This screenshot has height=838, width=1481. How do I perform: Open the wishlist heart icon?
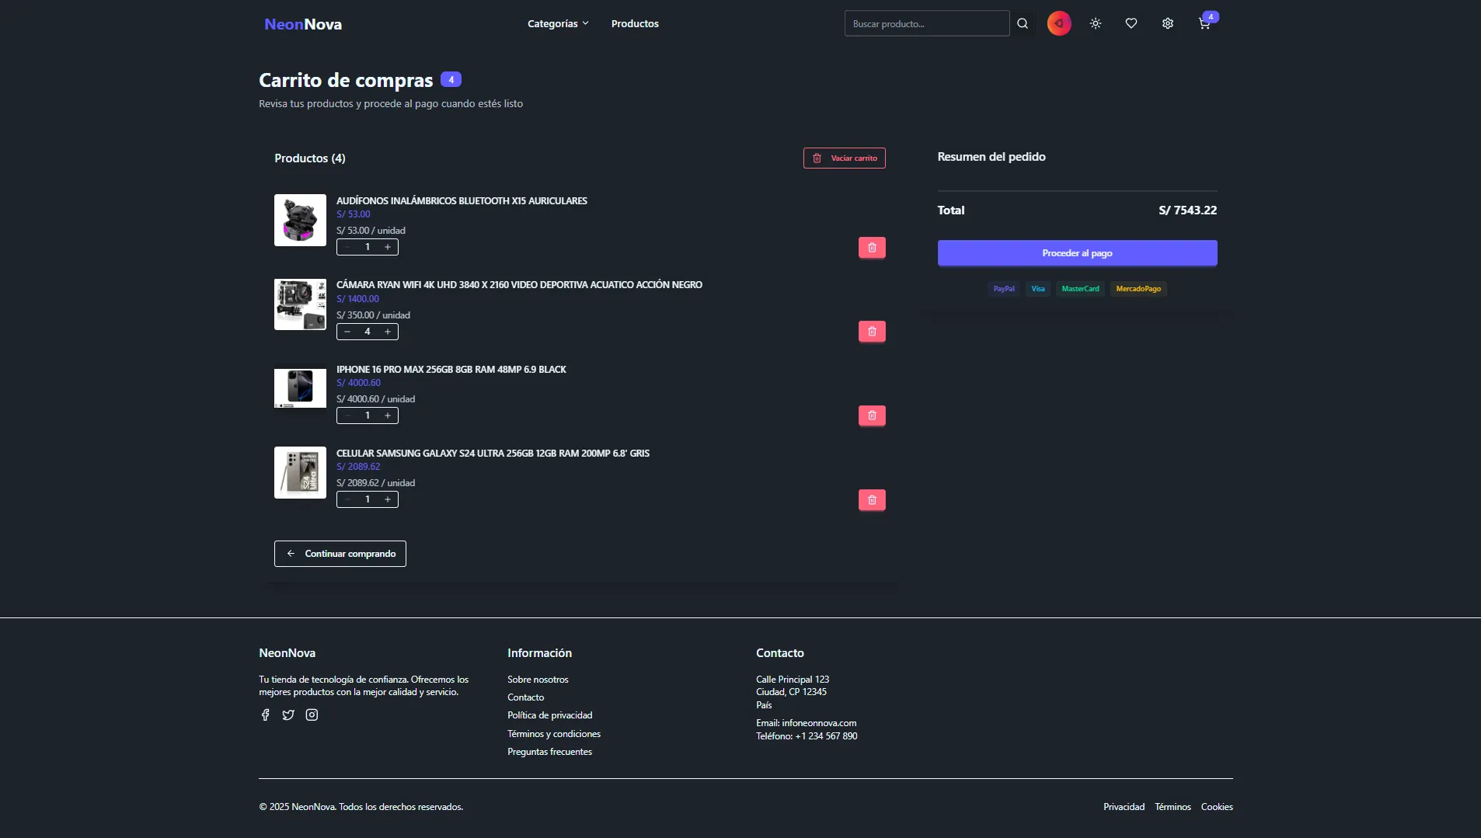pyautogui.click(x=1131, y=23)
